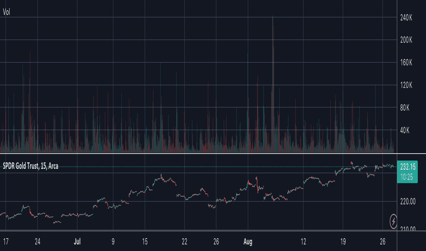Click the Jul label on the time axis
Screen dimensions: 426x251
click(77, 241)
